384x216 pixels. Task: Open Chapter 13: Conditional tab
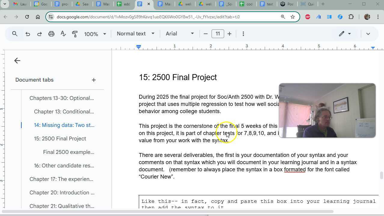(64, 112)
